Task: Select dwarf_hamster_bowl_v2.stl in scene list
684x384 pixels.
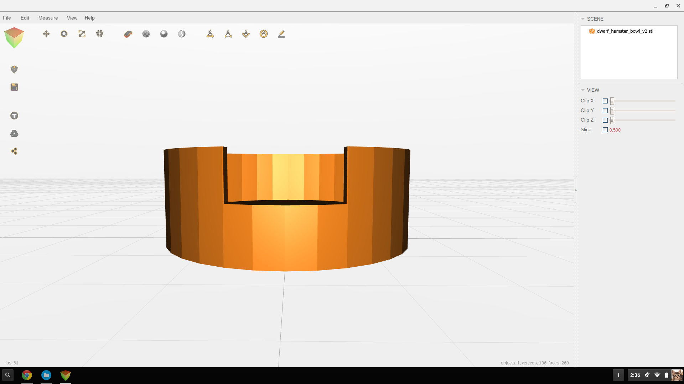Action: pyautogui.click(x=625, y=31)
